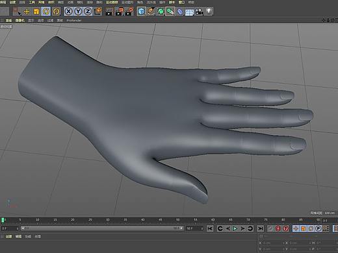Open the 窗口 (Window) main menu
The width and height of the screenshot is (338, 253).
(x=181, y=2)
